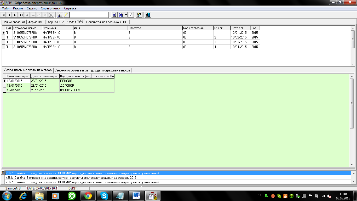
Task: Go to the first record in the navigator
Action: 3,15
